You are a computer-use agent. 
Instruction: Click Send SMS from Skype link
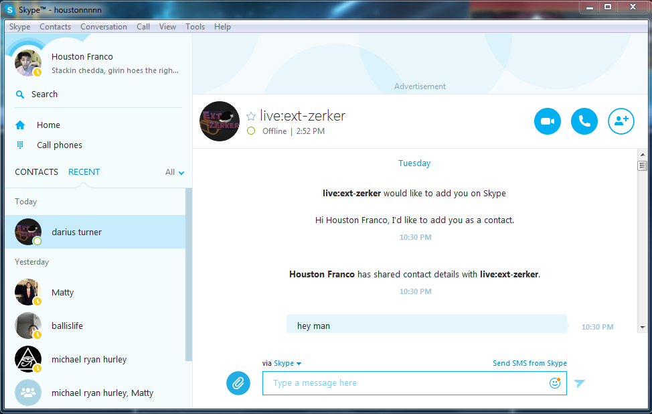click(x=529, y=363)
